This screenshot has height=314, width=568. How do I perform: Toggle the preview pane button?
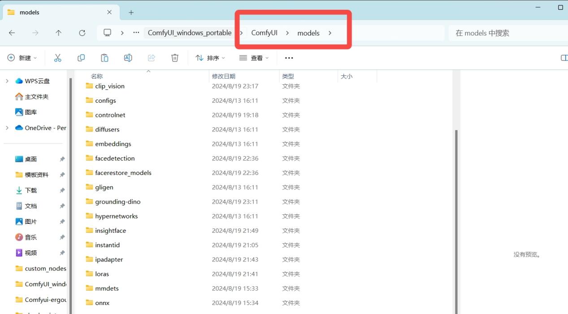564,58
